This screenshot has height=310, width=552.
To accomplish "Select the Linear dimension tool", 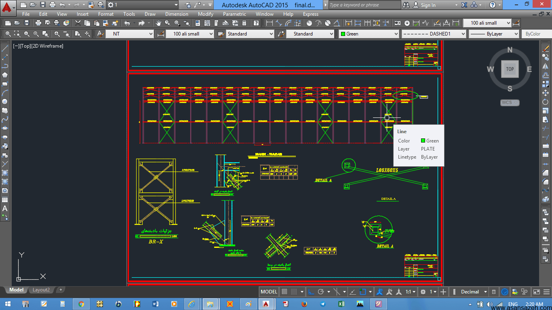I will pos(270,23).
